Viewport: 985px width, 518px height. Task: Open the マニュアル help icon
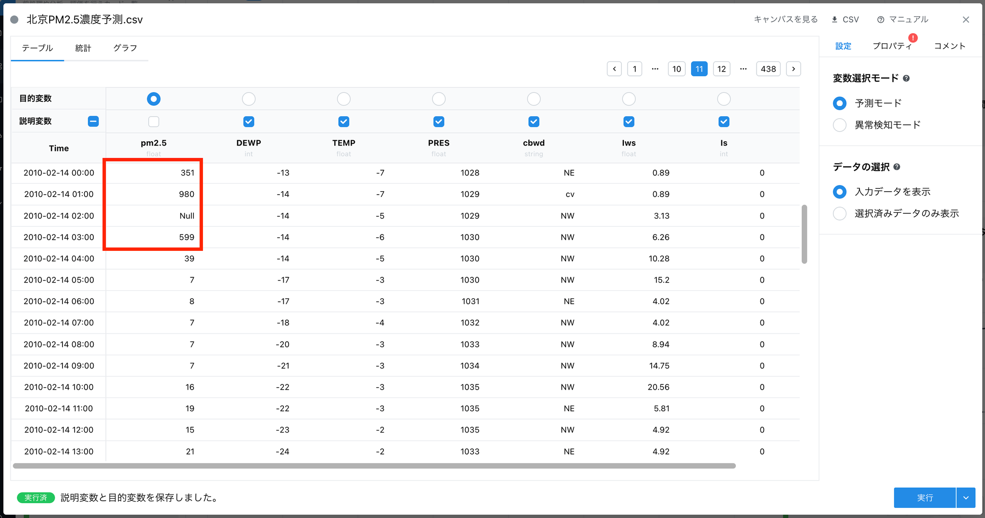881,20
